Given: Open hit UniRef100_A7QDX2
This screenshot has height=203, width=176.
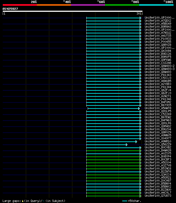Looking at the screenshot, I should pos(158,21).
